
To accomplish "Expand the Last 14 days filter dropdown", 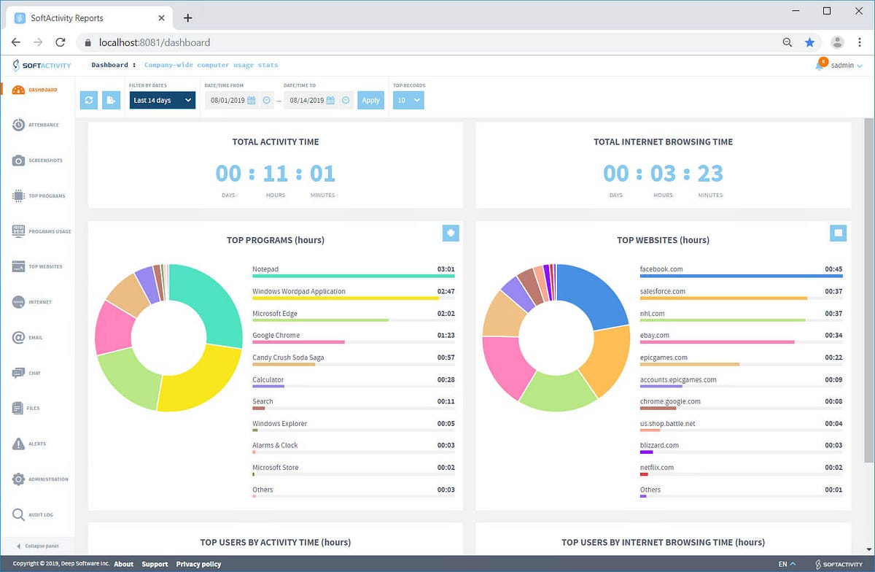I will pos(162,100).
